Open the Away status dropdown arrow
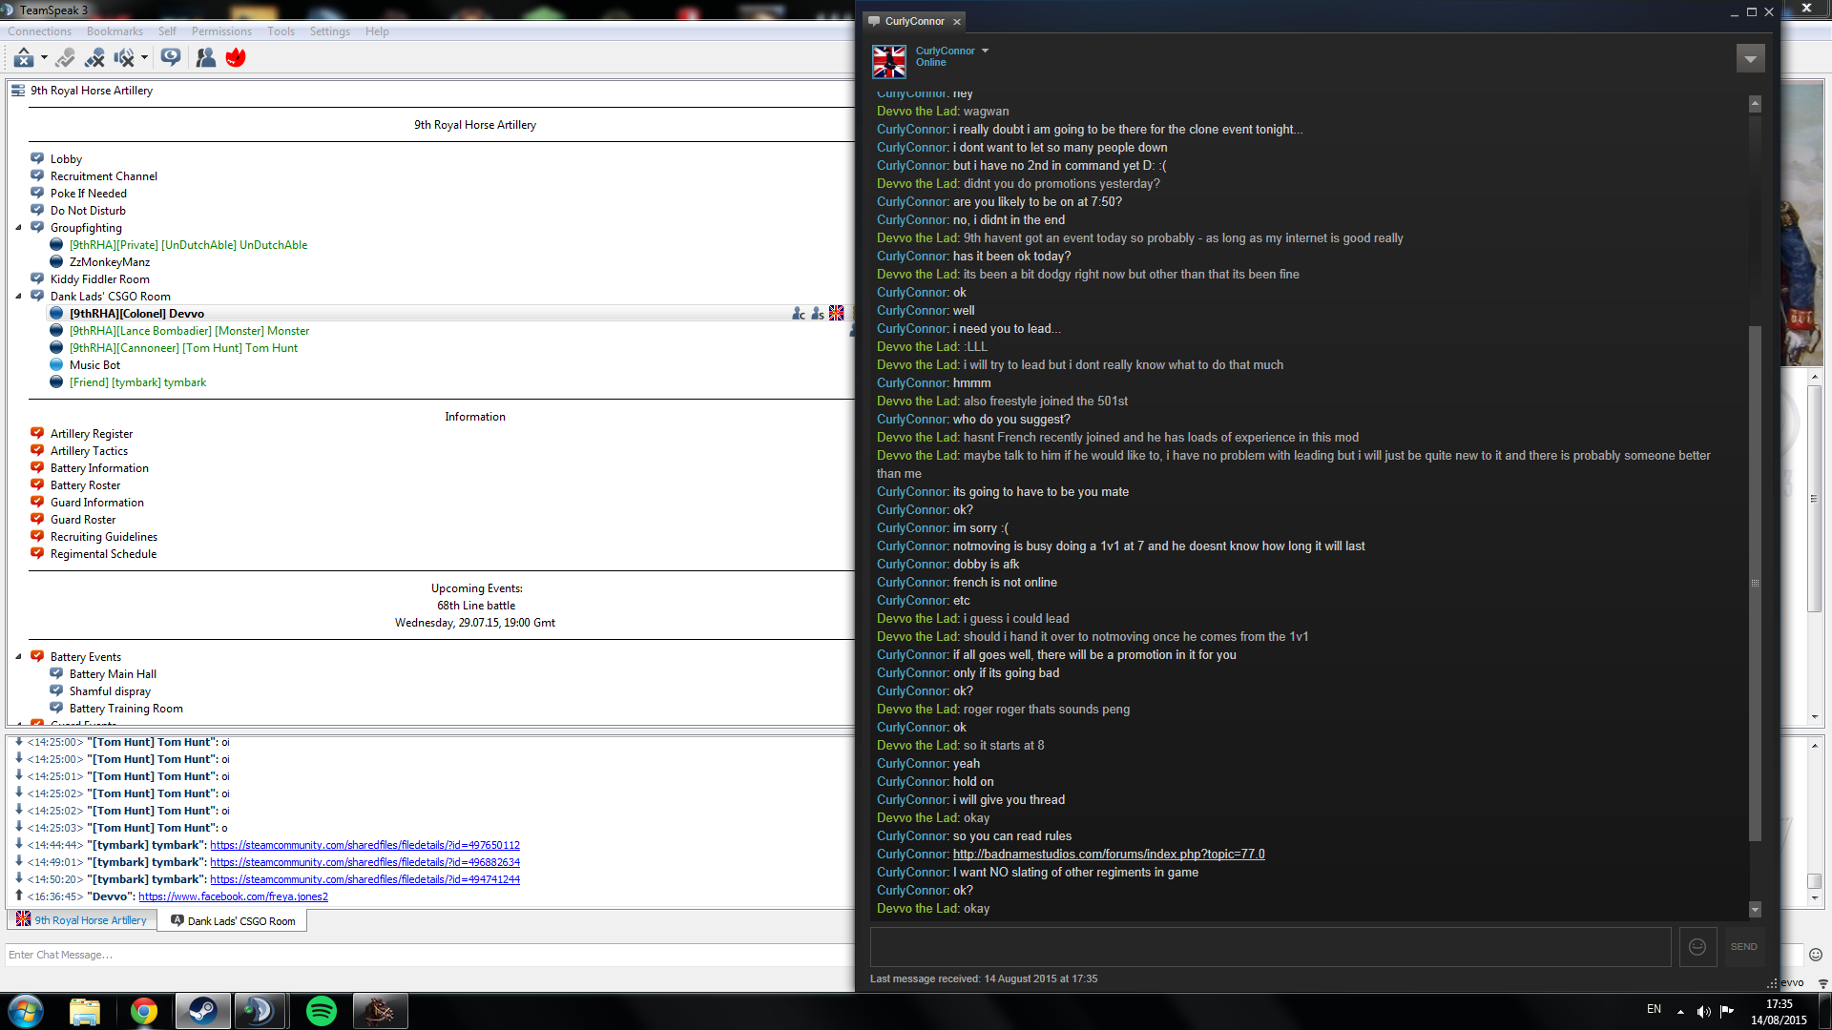 [x=44, y=58]
